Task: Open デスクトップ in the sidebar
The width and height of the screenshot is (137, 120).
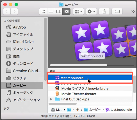Action: [22, 49]
